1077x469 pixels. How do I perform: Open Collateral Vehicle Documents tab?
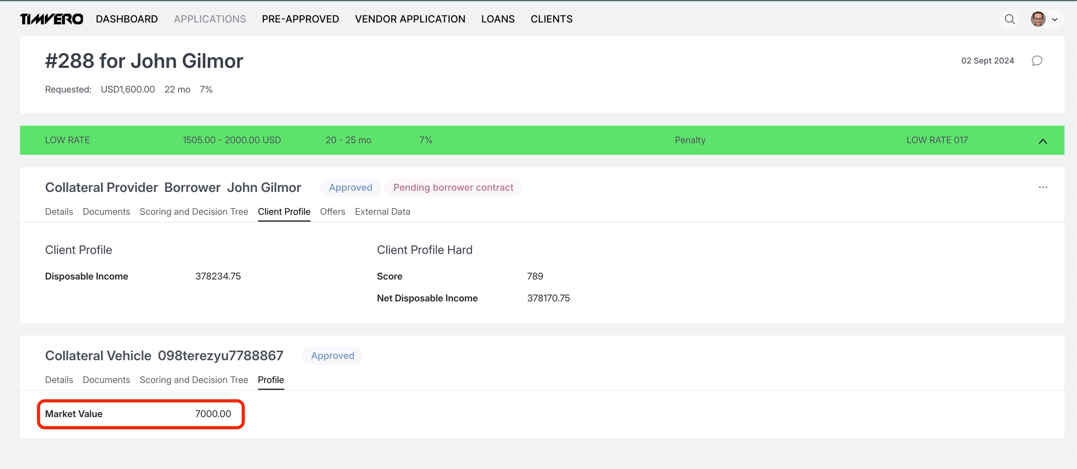[x=106, y=380]
